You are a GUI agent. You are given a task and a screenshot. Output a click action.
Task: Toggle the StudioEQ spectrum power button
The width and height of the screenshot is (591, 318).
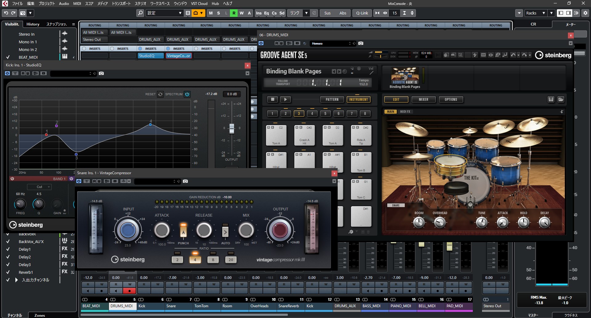187,94
